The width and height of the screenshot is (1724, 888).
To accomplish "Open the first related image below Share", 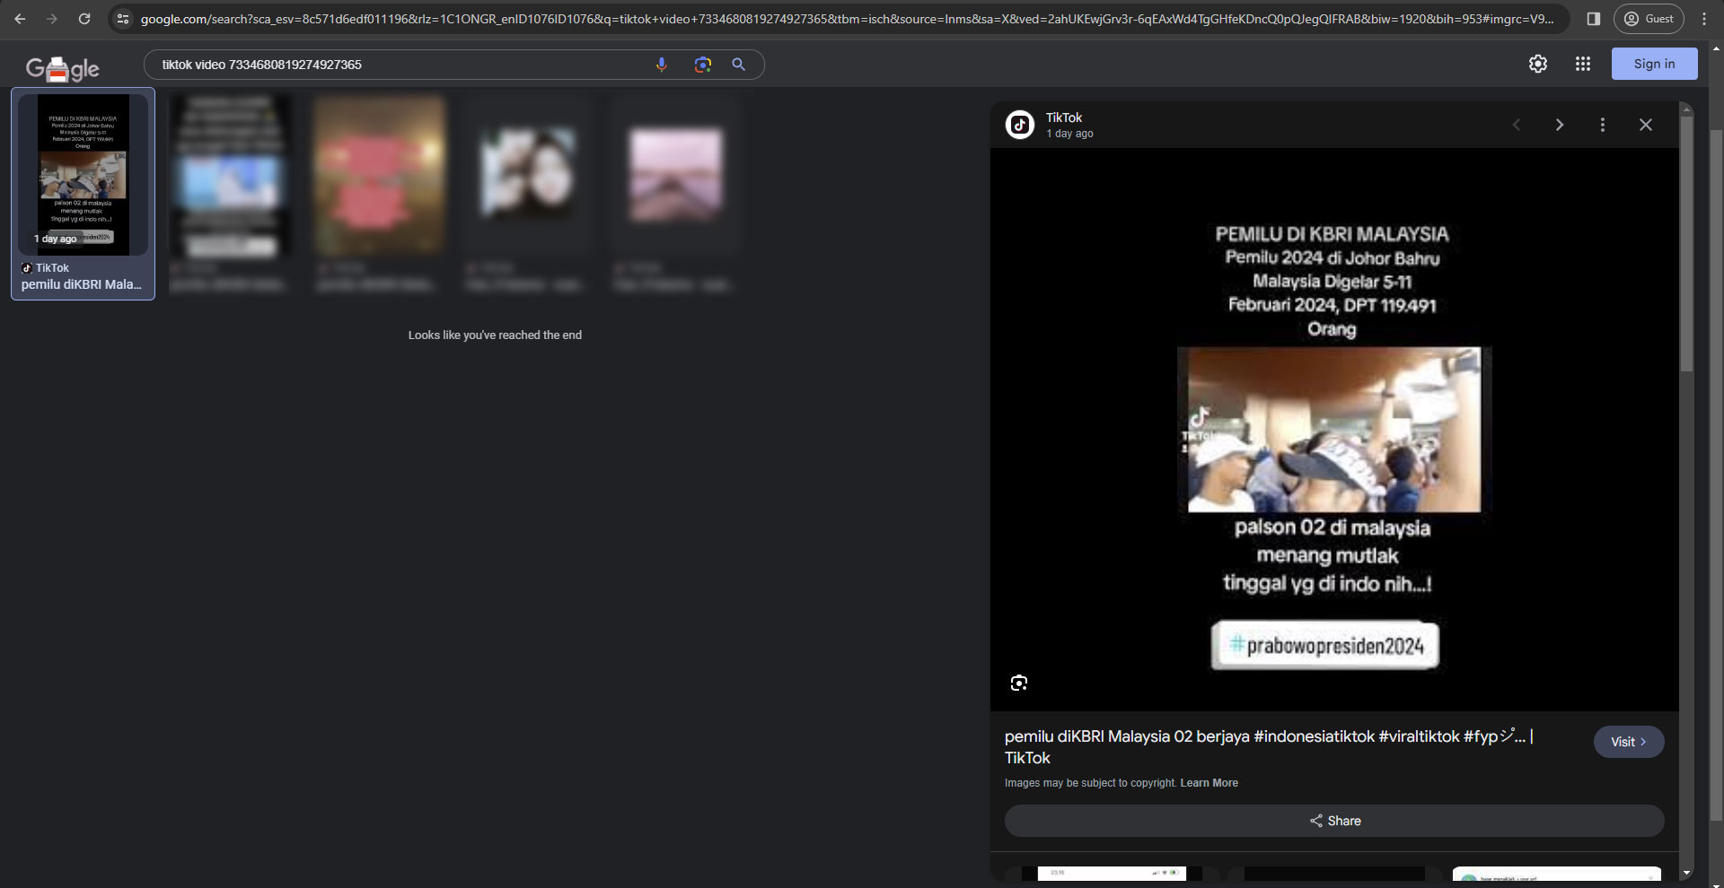I will (1112, 874).
